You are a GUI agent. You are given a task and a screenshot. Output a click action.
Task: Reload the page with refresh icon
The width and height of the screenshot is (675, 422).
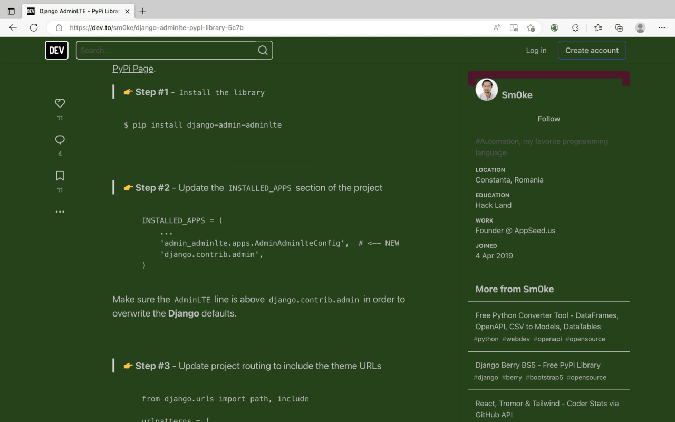coord(34,27)
